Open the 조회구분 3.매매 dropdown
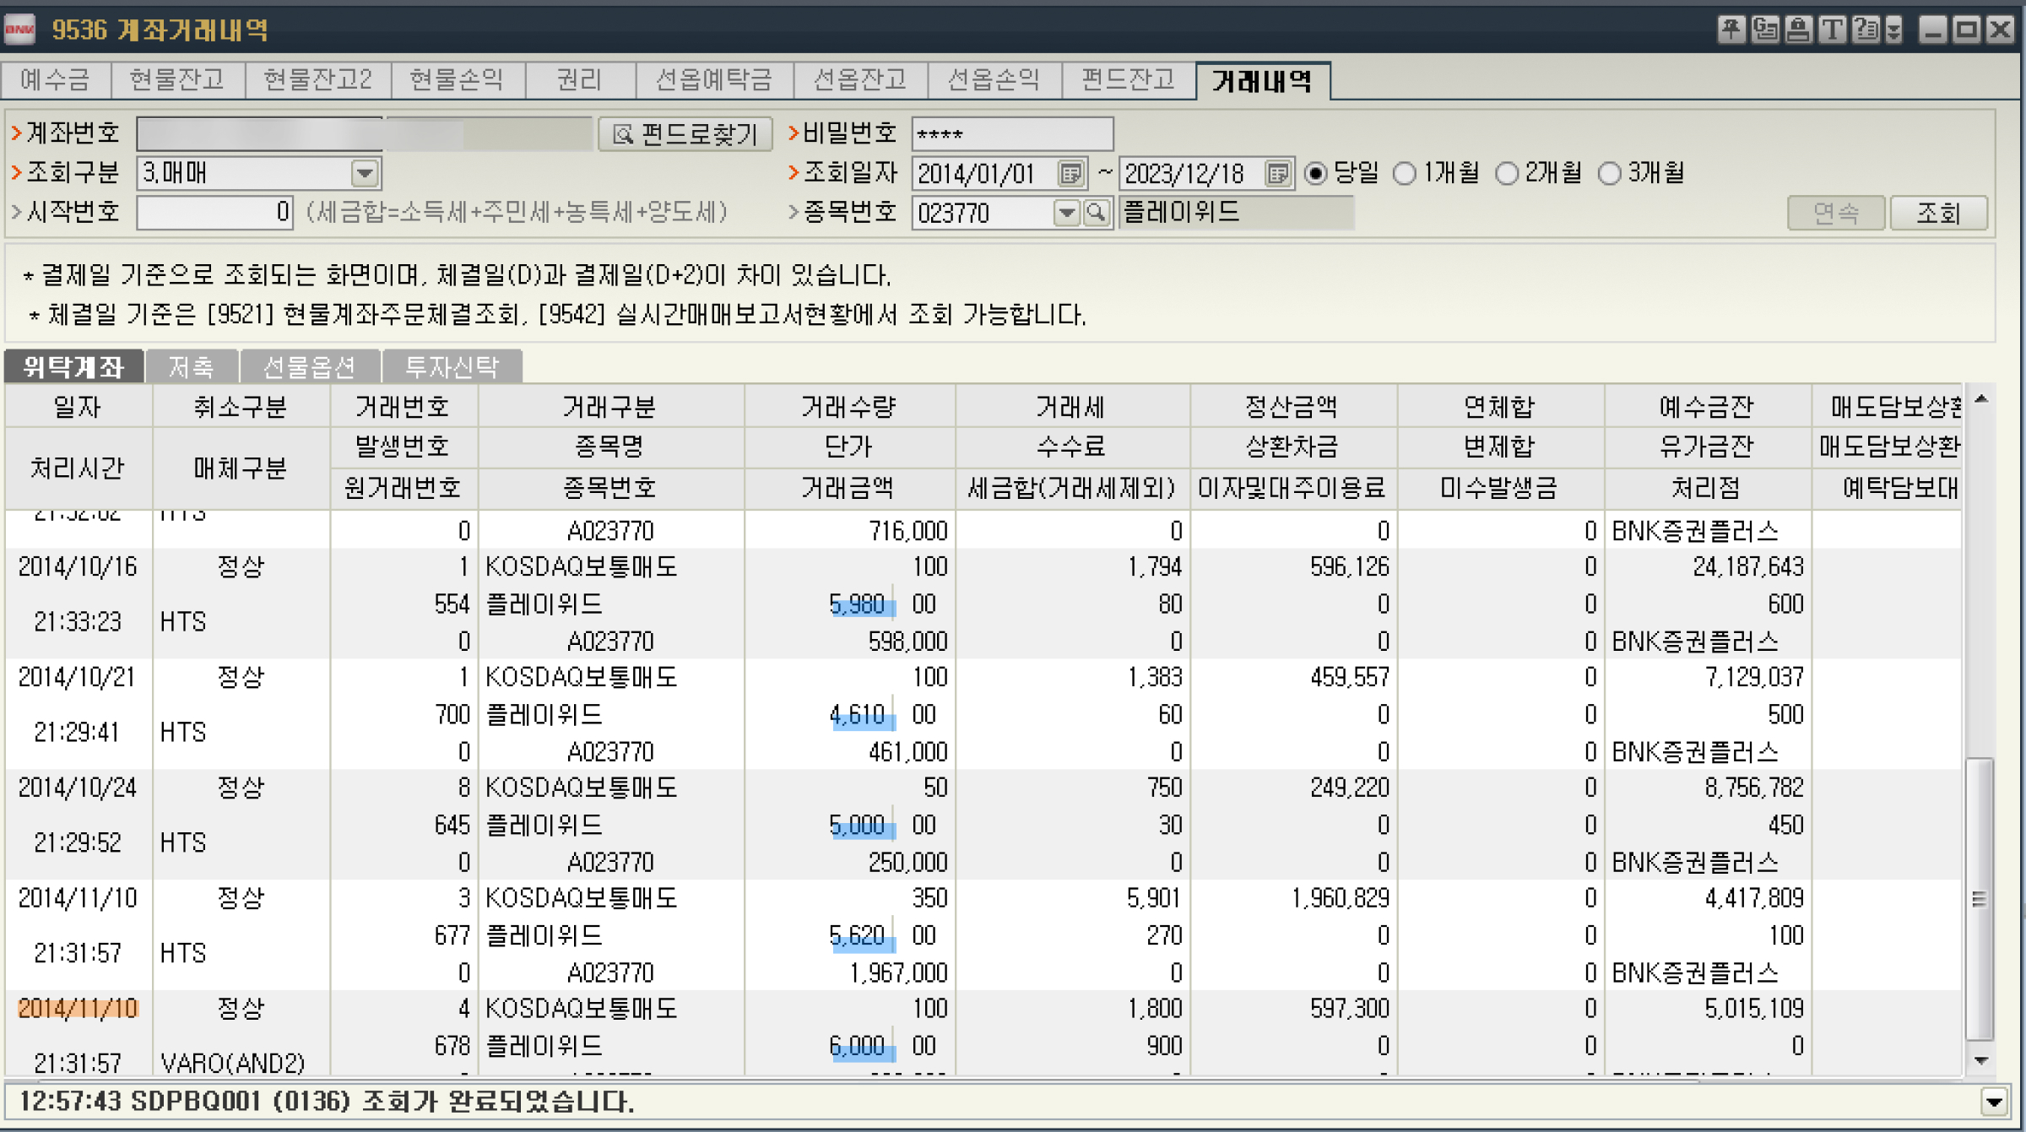The height and width of the screenshot is (1132, 2026). tap(365, 174)
